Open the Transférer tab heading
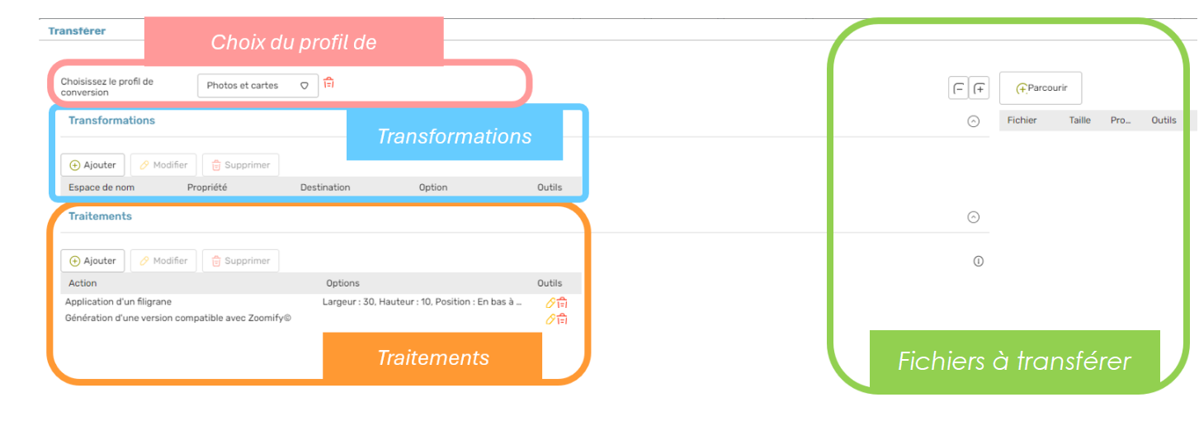Viewport: 1199px width, 421px height. [x=77, y=31]
